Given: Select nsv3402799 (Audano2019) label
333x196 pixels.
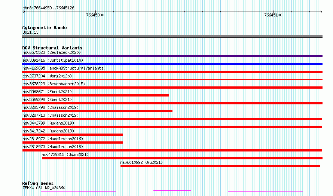Looking at the screenshot, I should click(48, 123).
